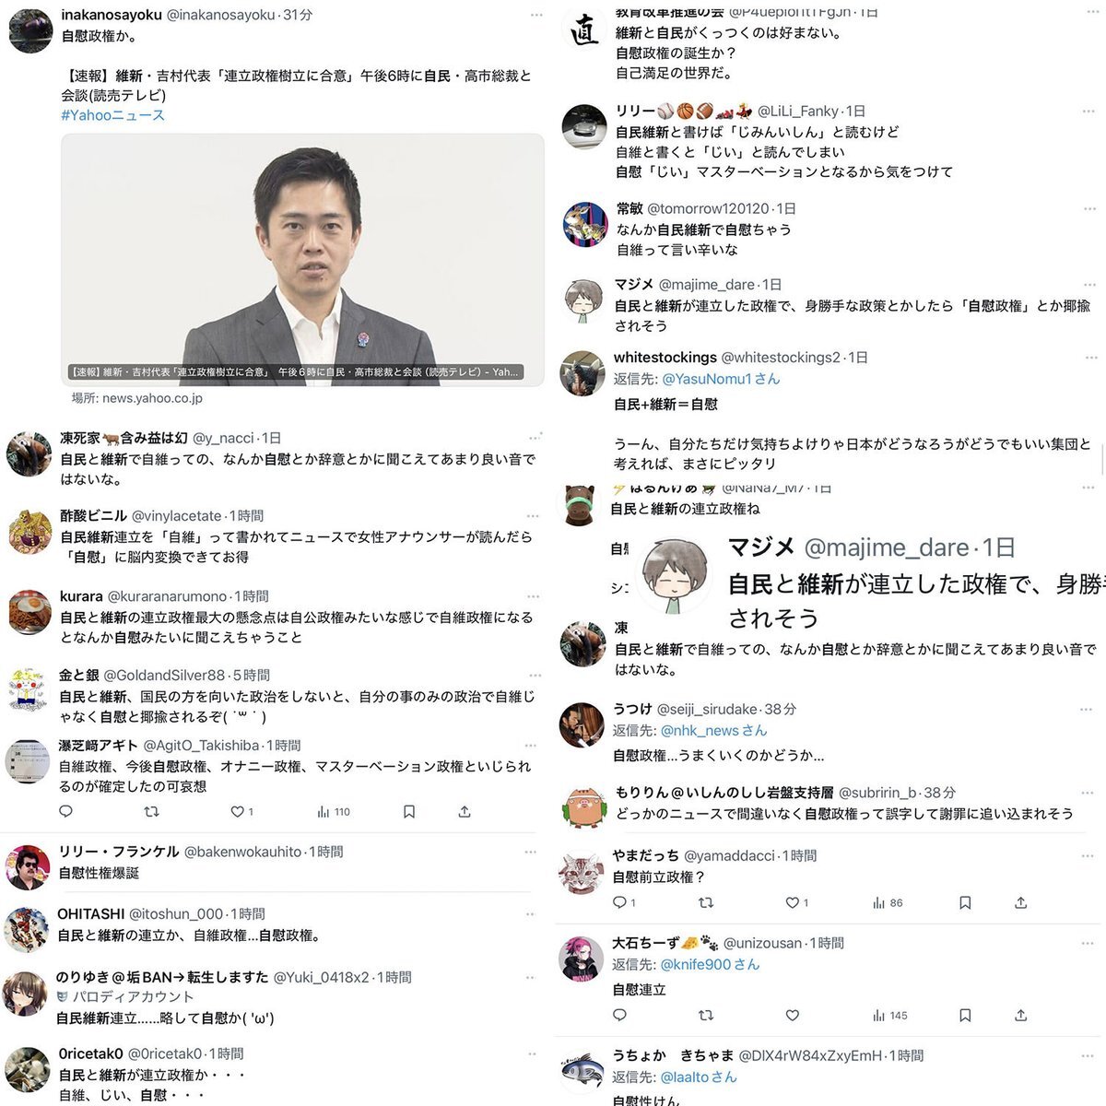View the 145 views stats icon
Viewport: 1106px width, 1106px height.
pos(890,1015)
